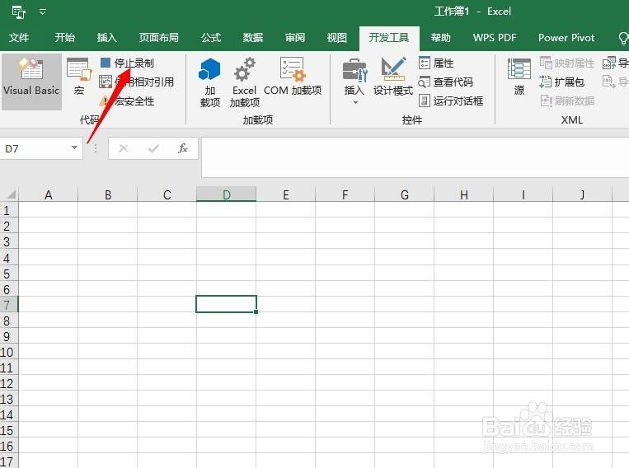
Task: Click 运行对话框 run dialog
Action: coord(451,101)
